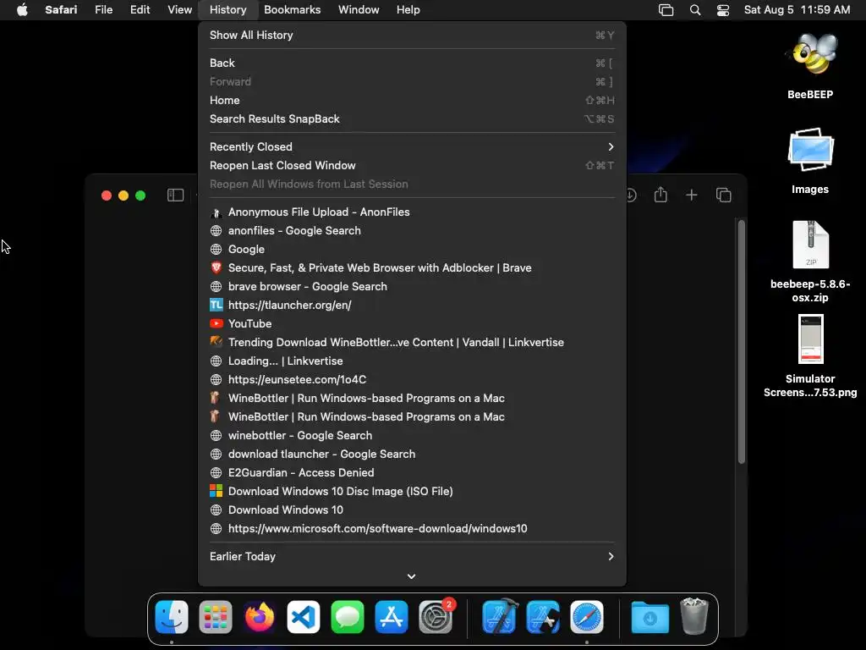The image size is (866, 650).
Task: Choose Reopen Last Closed Window
Action: click(x=412, y=165)
